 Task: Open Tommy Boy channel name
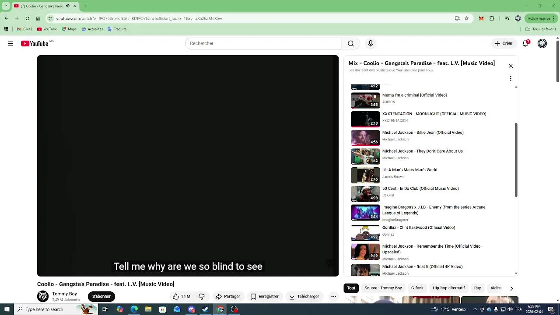click(x=64, y=294)
